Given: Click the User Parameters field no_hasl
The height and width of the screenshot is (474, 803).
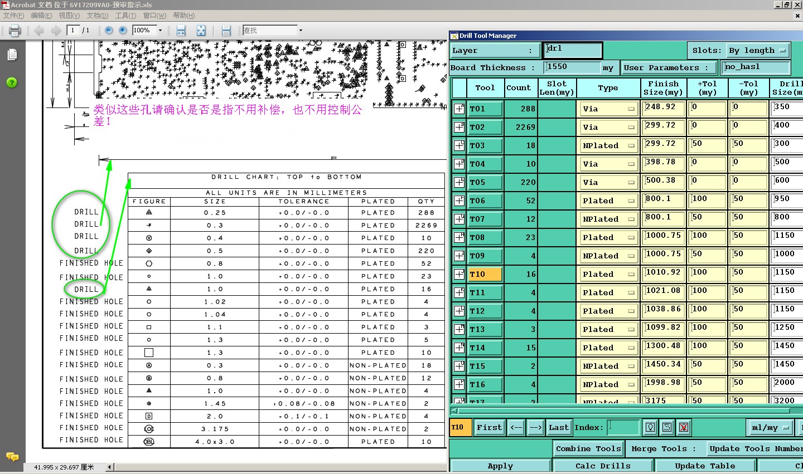Looking at the screenshot, I should pyautogui.click(x=756, y=68).
